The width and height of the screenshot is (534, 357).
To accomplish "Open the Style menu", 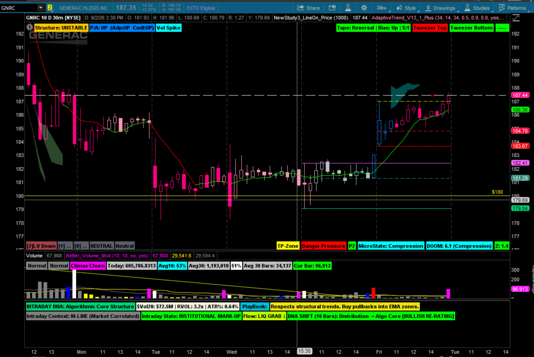I will tap(406, 8).
